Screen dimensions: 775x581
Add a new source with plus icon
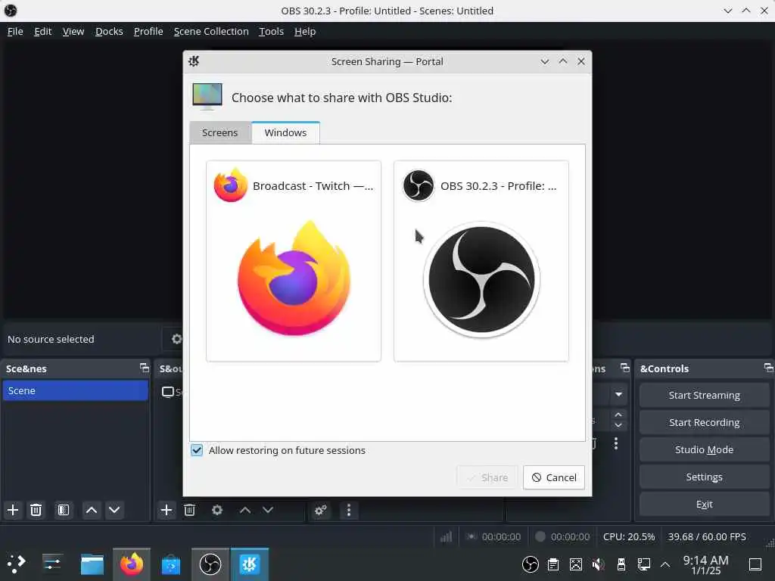pyautogui.click(x=167, y=510)
